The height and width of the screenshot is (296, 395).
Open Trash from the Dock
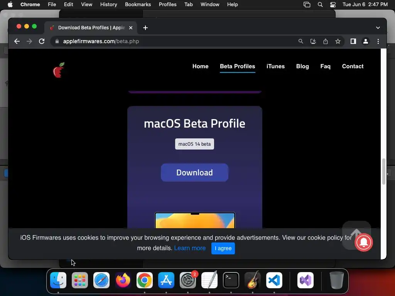click(336, 280)
